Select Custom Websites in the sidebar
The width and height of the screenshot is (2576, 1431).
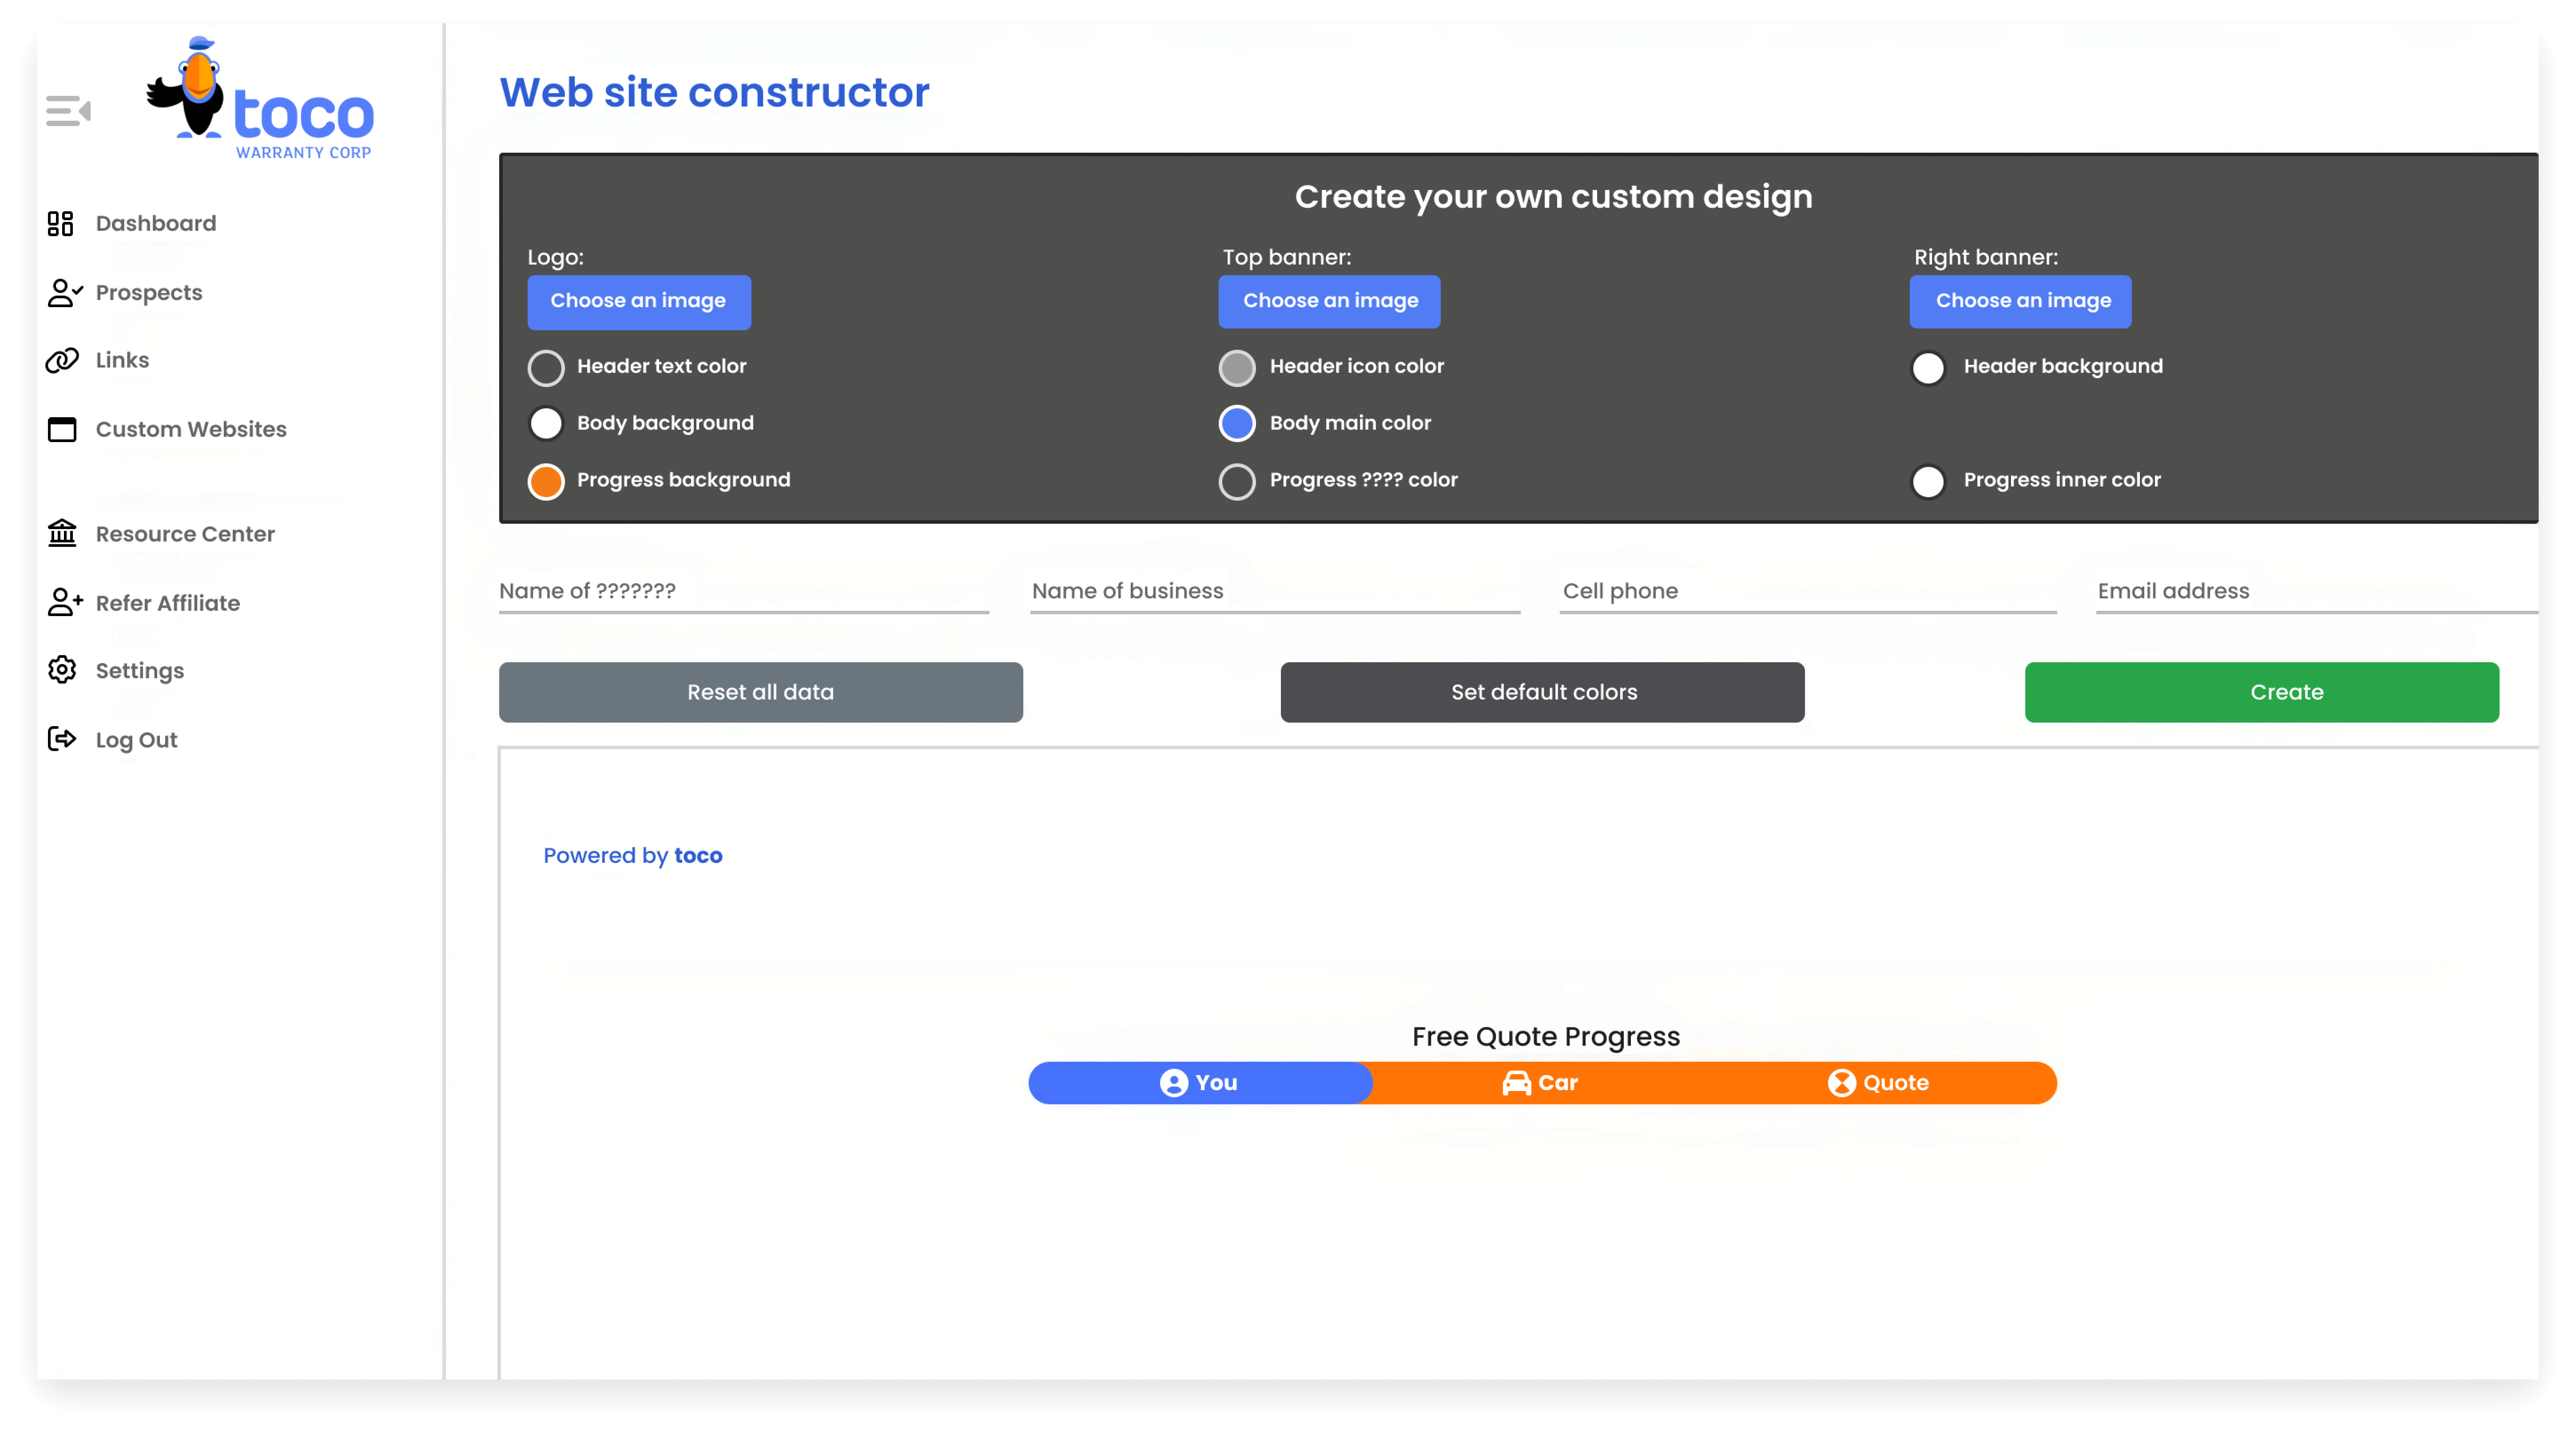(191, 429)
